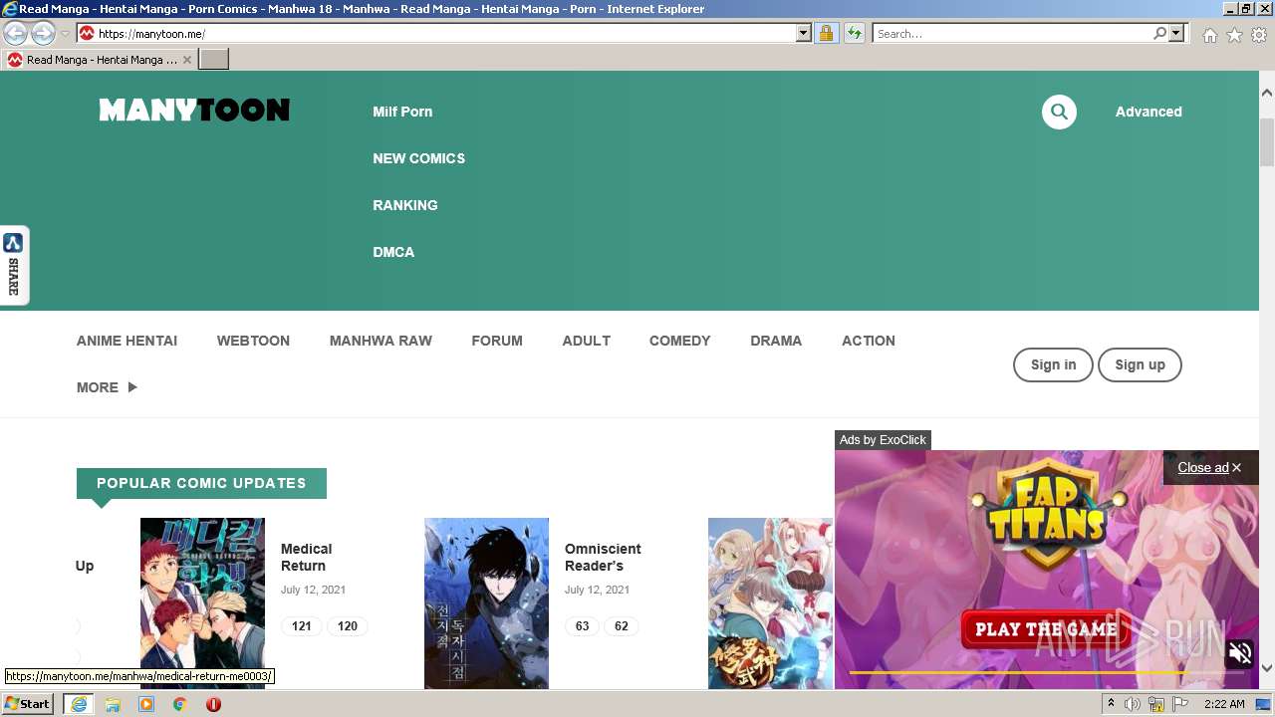Click the scrollbar up arrow
Screen dimensions: 1275x717
point(1267,93)
